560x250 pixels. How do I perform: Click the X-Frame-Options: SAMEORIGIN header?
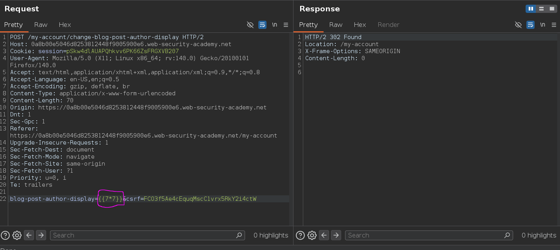pyautogui.click(x=352, y=51)
